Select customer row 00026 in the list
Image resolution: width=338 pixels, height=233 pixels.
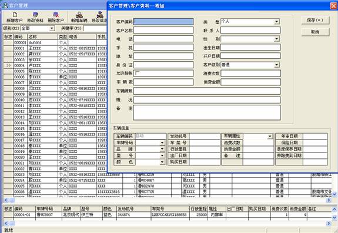[x=168, y=192]
